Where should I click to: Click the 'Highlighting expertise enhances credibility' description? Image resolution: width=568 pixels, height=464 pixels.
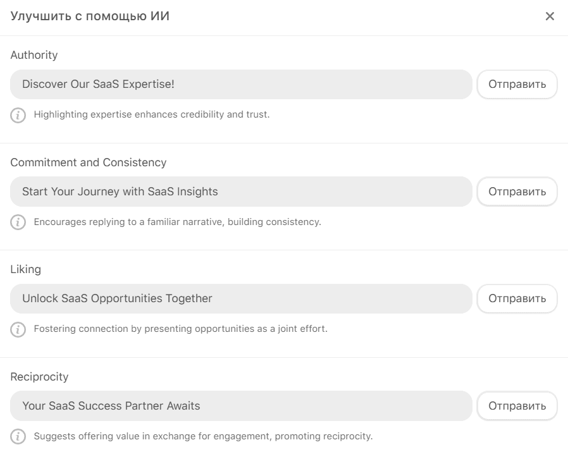152,115
